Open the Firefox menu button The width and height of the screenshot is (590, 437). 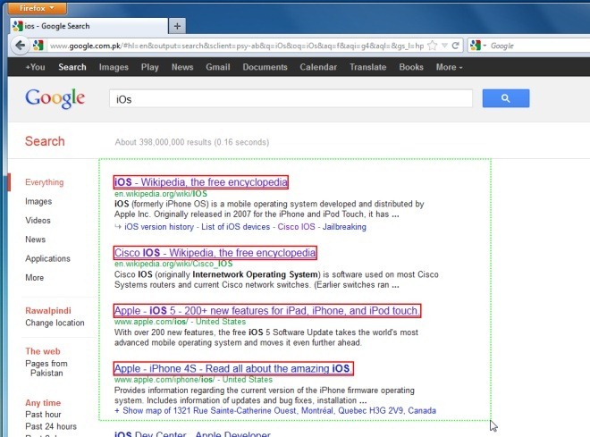pos(37,8)
